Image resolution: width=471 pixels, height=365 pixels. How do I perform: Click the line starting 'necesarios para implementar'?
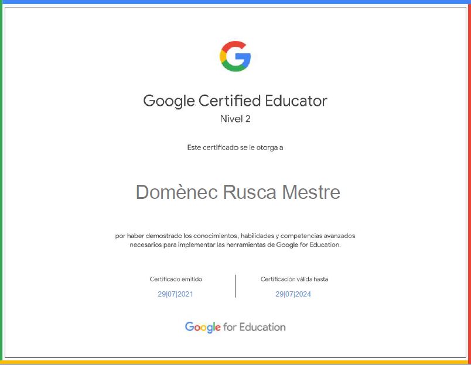pyautogui.click(x=235, y=245)
